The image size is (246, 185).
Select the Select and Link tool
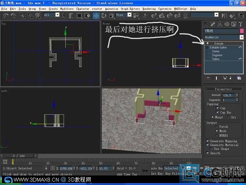coord(22,15)
